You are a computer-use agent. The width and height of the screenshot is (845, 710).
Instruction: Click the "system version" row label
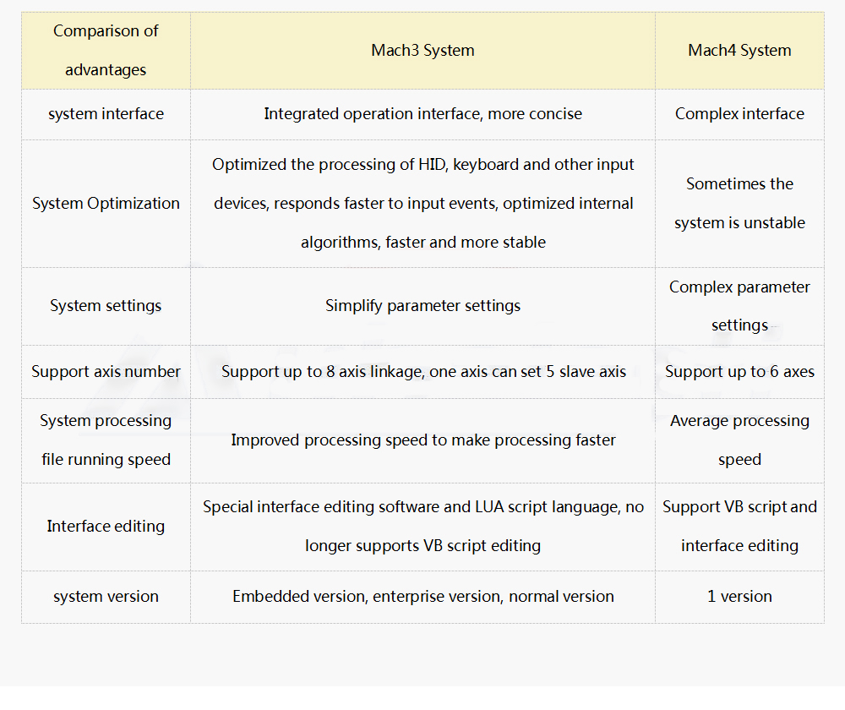point(106,597)
